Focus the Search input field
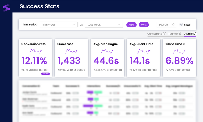This screenshot has height=122, width=203. [166, 25]
